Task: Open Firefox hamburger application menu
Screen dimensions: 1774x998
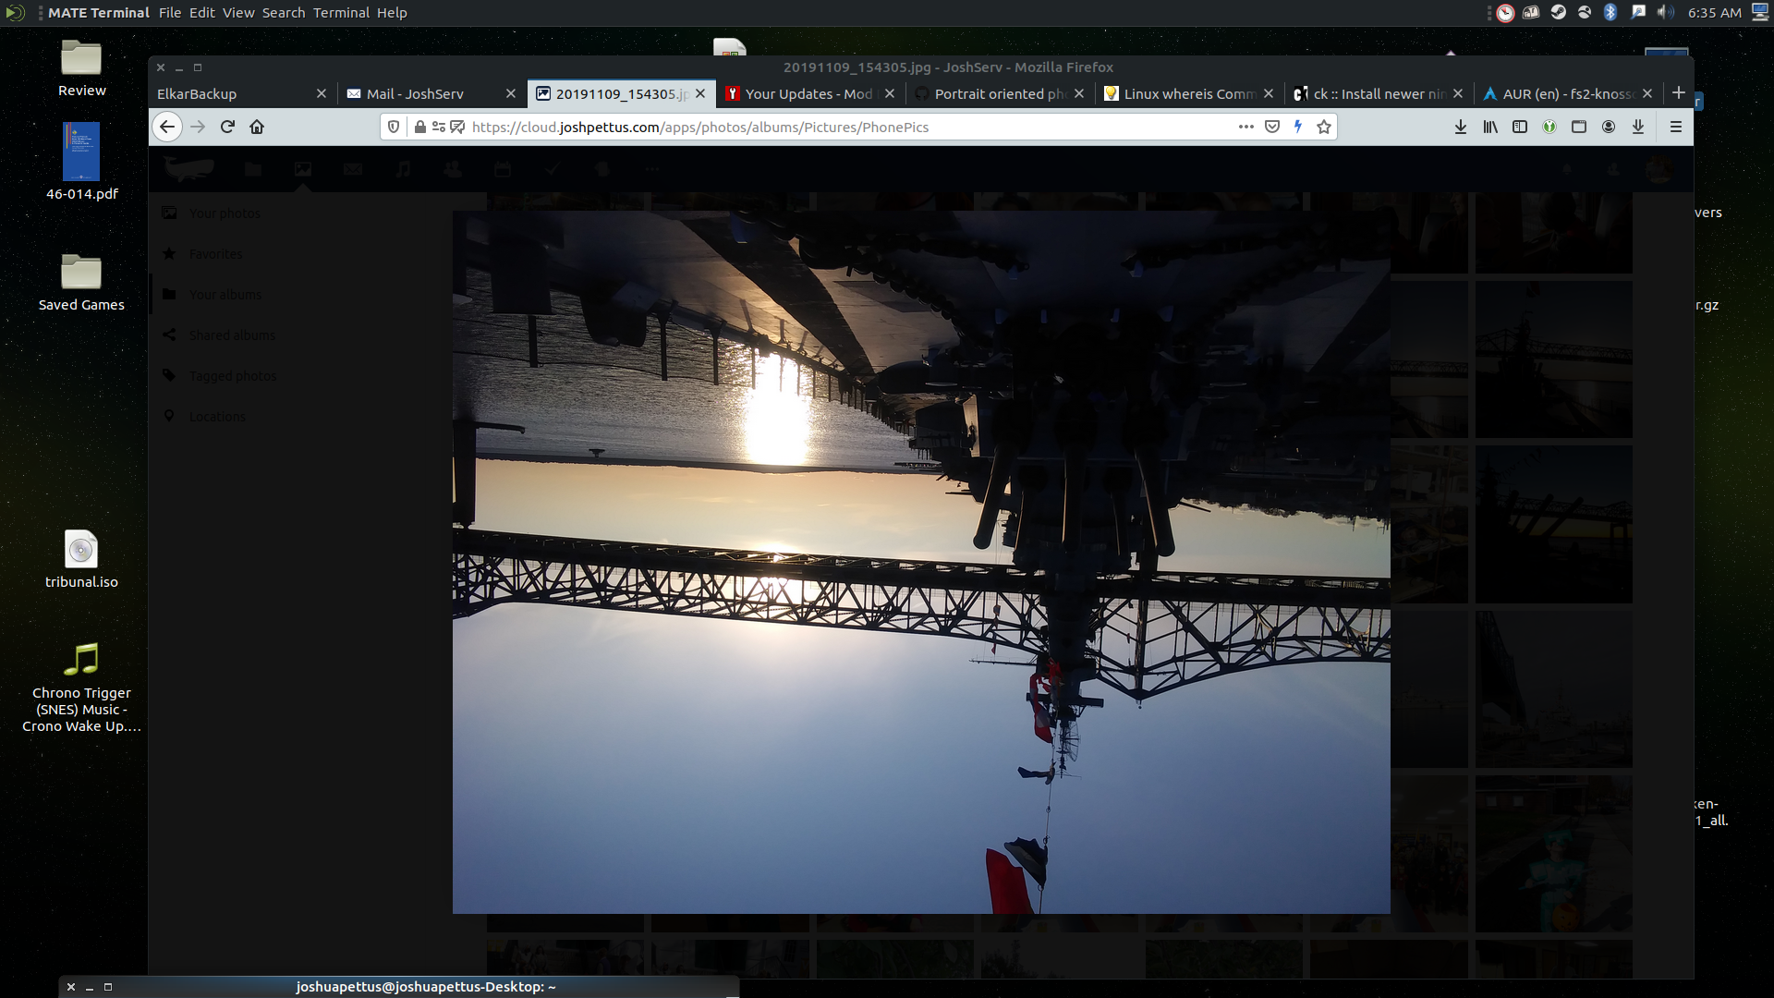Action: pos(1675,127)
